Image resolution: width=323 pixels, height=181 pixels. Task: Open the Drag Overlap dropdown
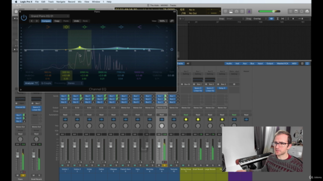(259, 19)
